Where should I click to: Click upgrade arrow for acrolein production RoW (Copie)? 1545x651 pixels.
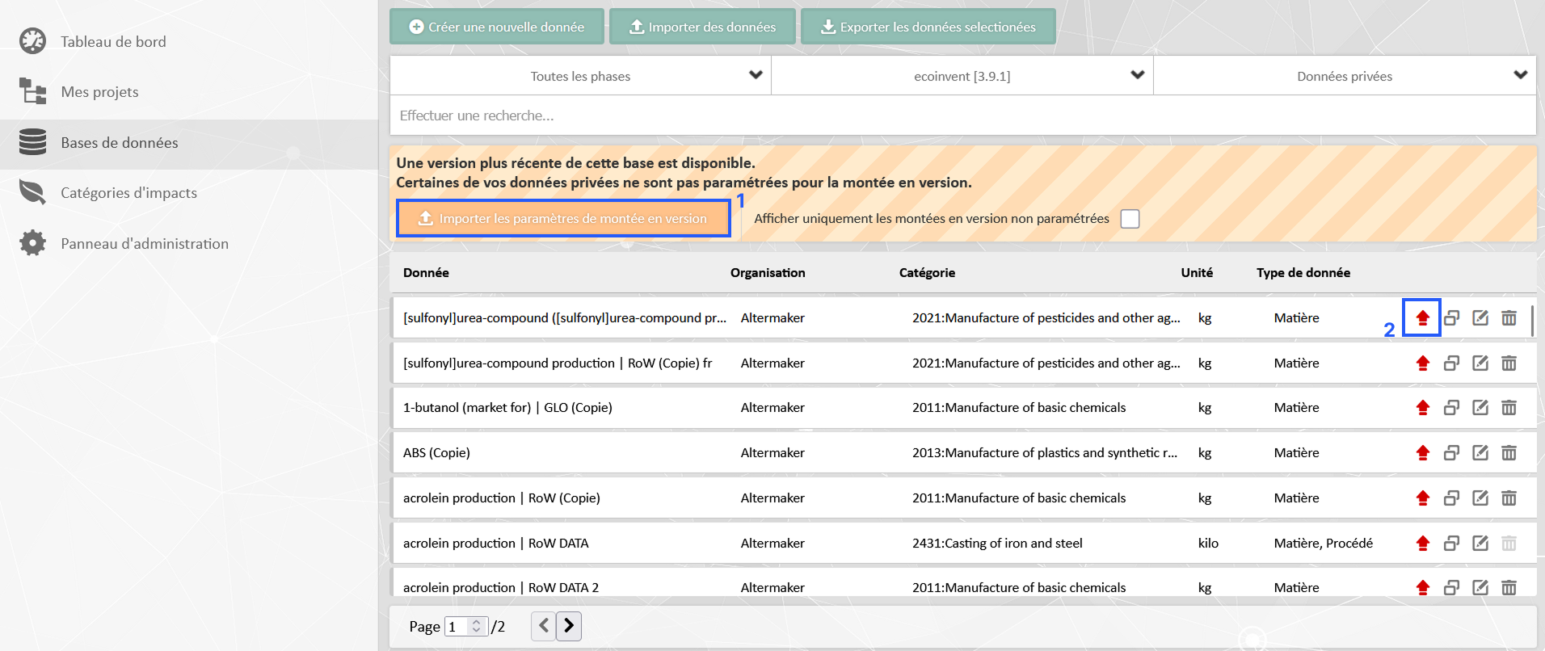(x=1423, y=498)
